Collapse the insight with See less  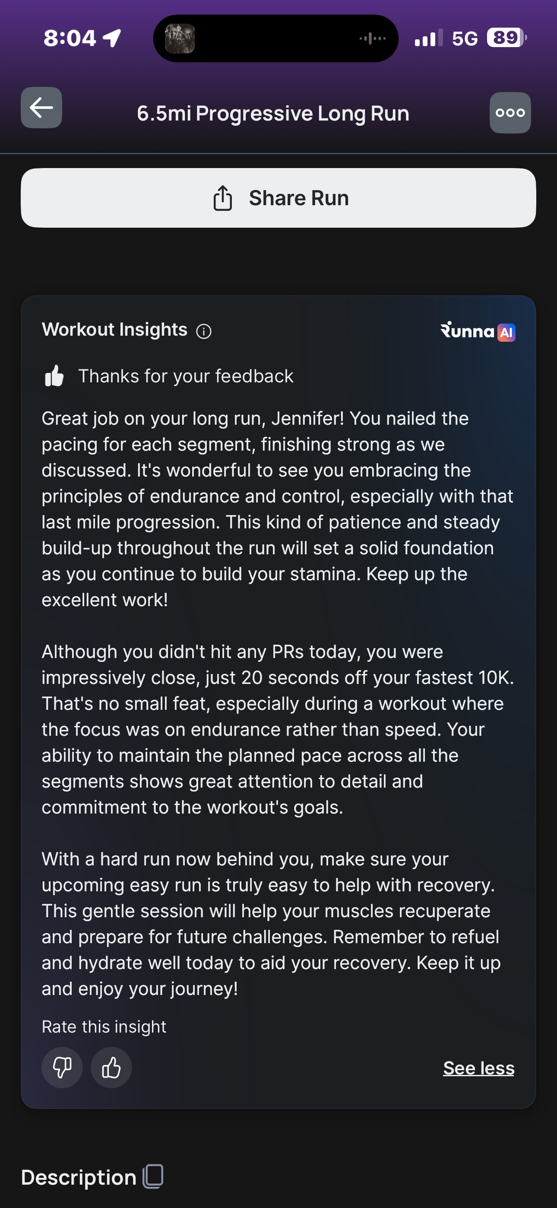coord(478,1068)
